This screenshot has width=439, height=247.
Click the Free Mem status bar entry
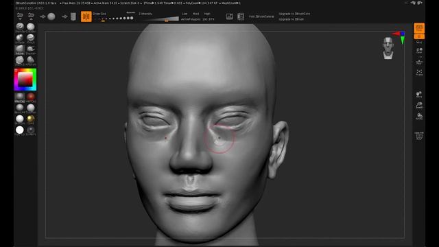75,3
